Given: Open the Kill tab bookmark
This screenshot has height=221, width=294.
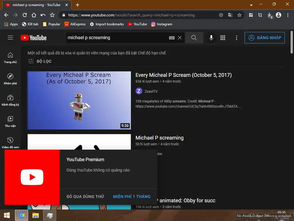Looking at the screenshot, I should pos(30,24).
